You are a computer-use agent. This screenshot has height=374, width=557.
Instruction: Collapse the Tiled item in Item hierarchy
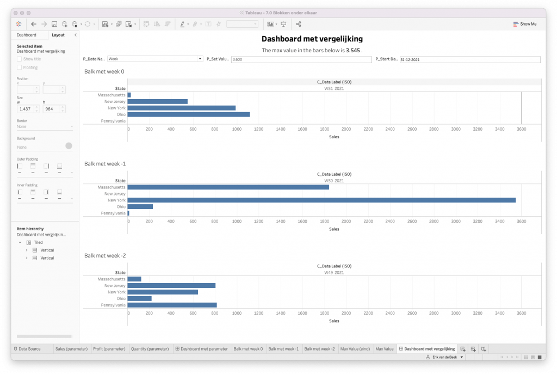[x=20, y=242]
